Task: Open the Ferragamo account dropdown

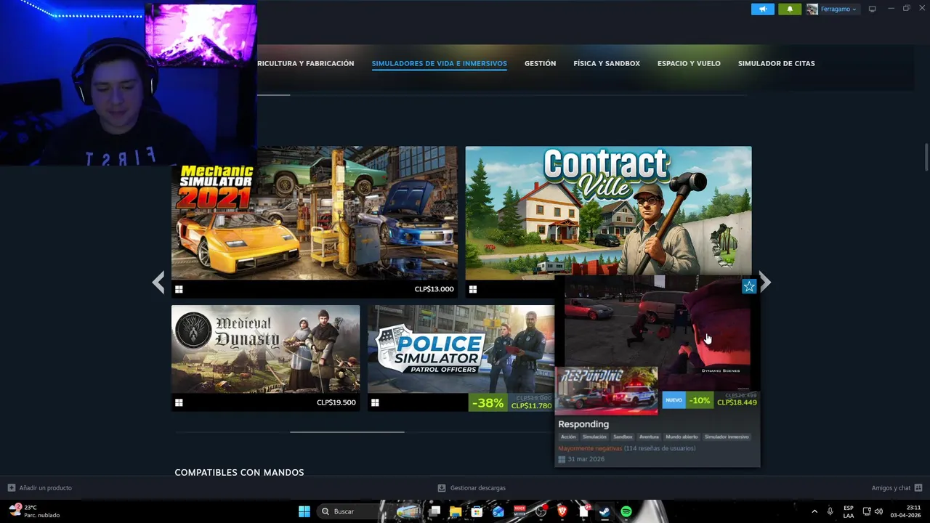Action: (833, 9)
